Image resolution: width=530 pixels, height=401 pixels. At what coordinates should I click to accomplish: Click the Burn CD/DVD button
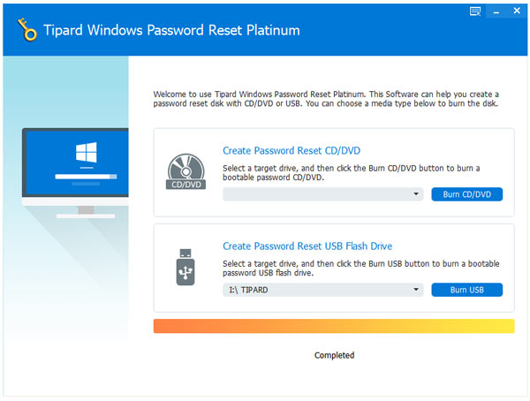466,194
